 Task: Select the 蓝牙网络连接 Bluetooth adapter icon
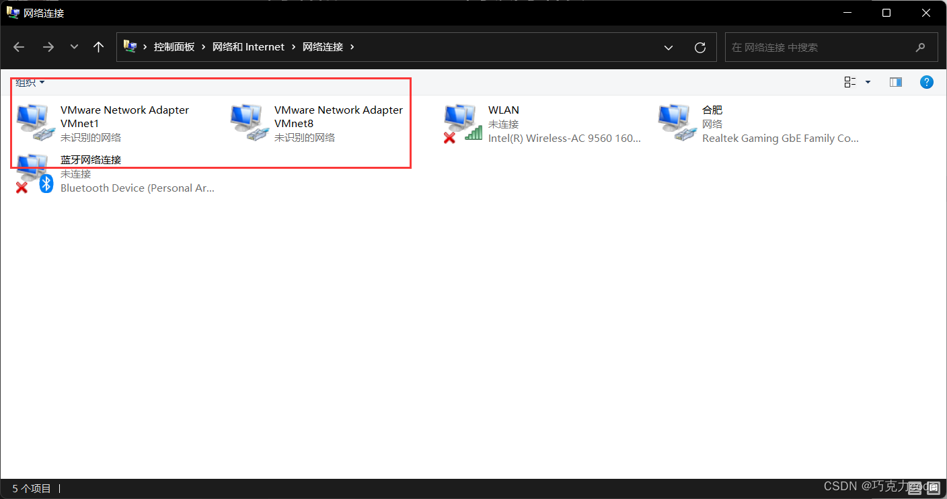tap(34, 173)
